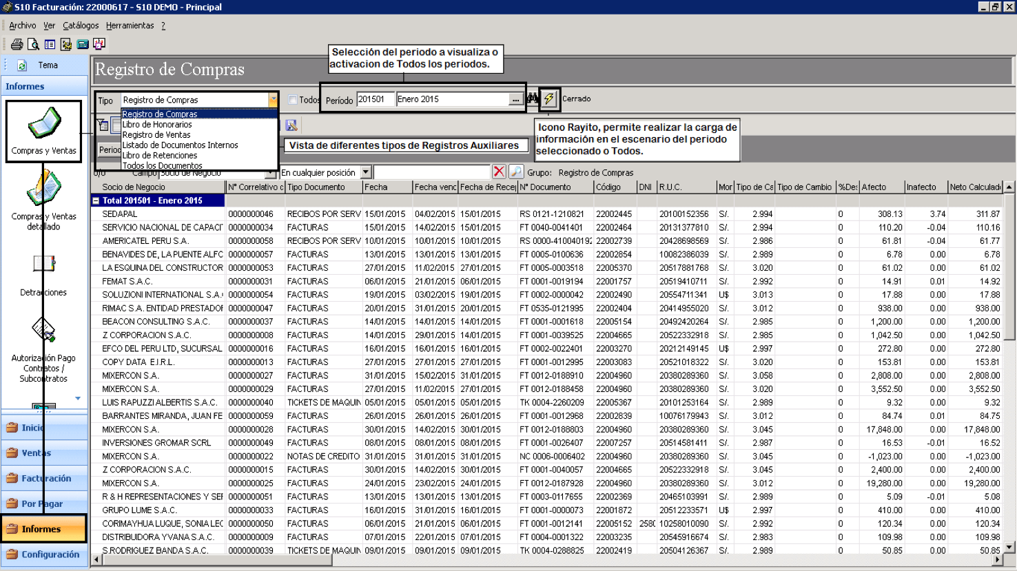Click the magnifying glass search icon

click(x=516, y=172)
